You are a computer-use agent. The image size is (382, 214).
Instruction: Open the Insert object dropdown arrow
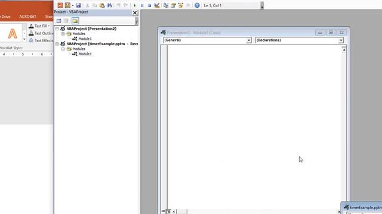73,5
